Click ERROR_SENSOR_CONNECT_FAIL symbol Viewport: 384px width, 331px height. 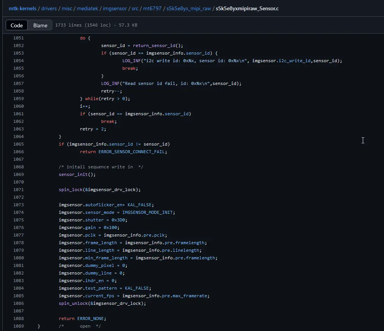pos(131,152)
